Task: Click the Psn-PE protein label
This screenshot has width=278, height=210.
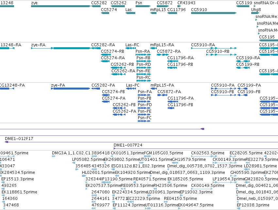Action: 145,112
